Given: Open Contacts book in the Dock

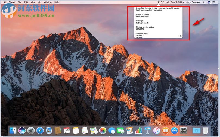Looking at the screenshot, I should coord(58,130).
